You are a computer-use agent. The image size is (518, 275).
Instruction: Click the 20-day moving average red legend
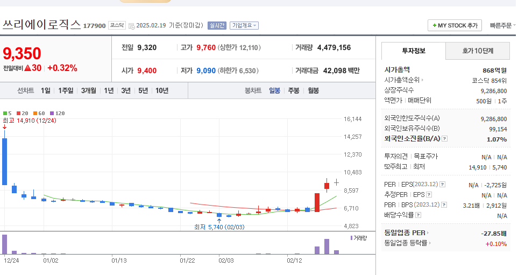[23, 114]
